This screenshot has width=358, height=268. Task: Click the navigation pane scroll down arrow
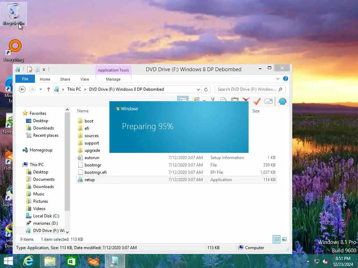click(x=67, y=232)
